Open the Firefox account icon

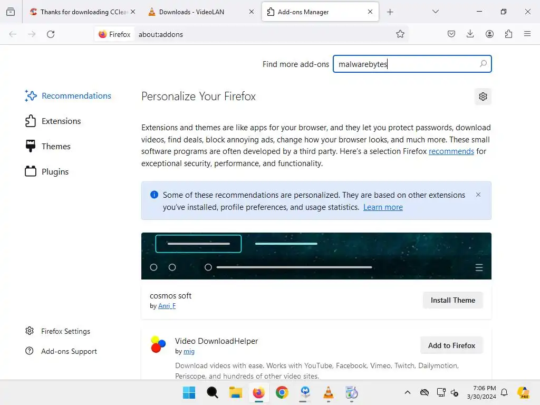489,34
